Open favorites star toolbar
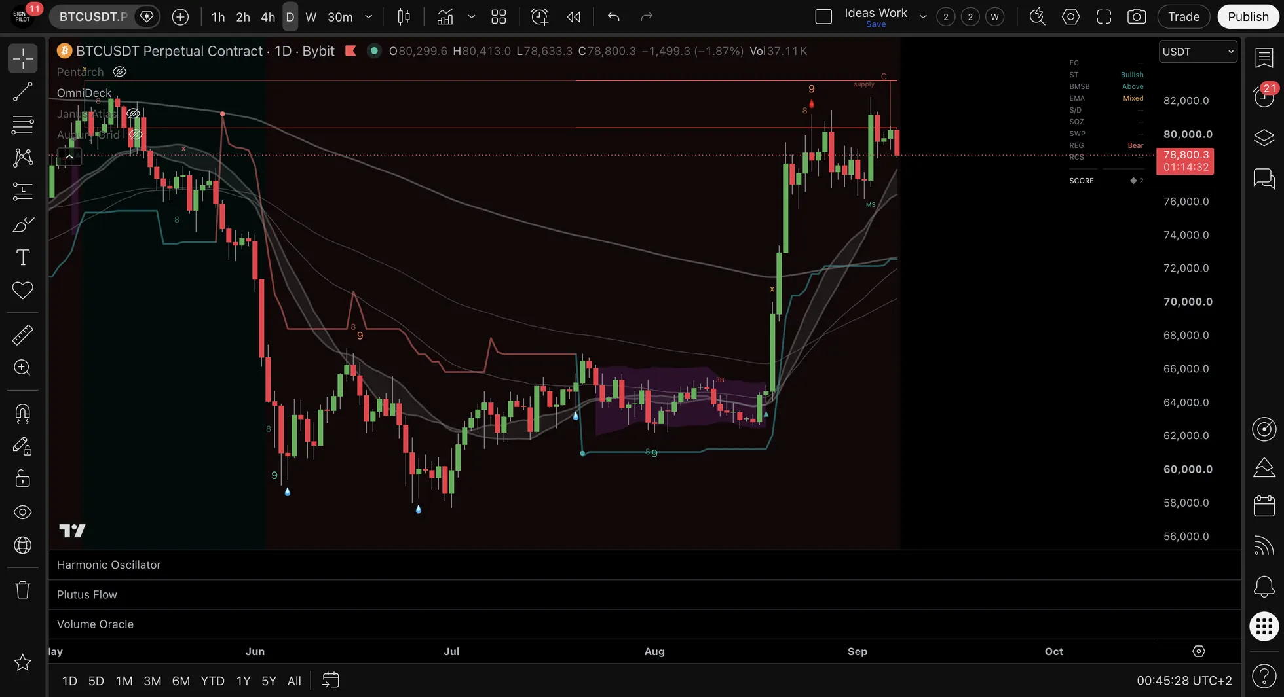Viewport: 1284px width, 697px height. click(23, 662)
